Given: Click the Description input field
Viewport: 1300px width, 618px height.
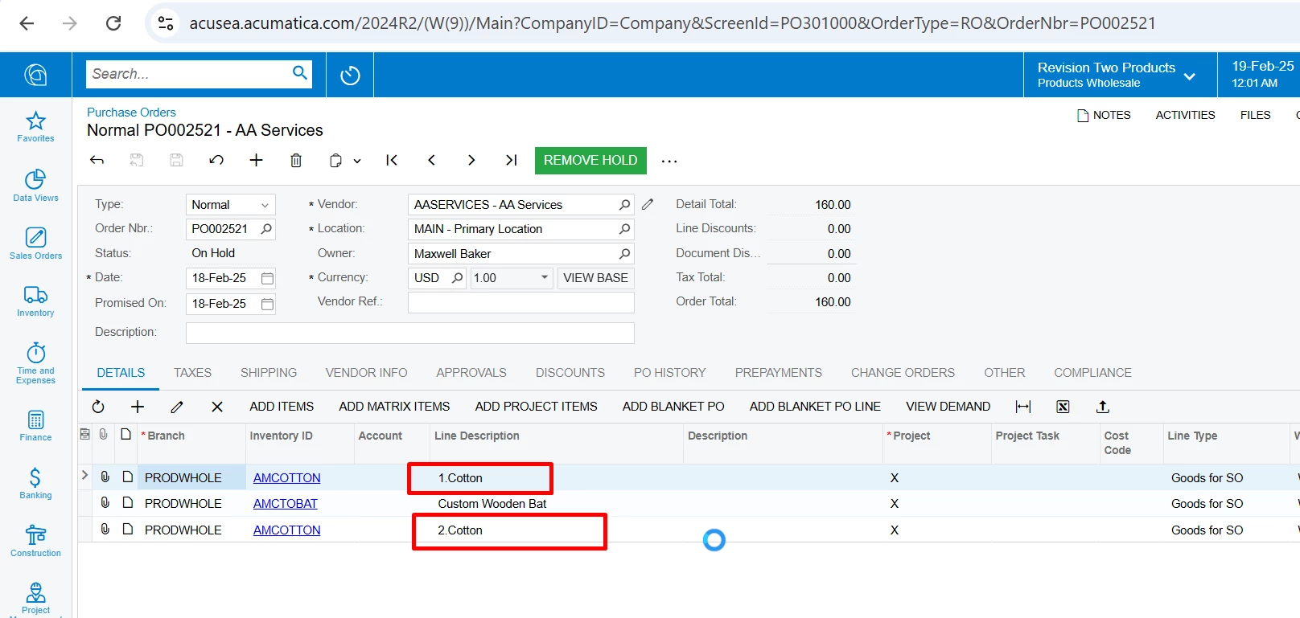Looking at the screenshot, I should pos(409,333).
